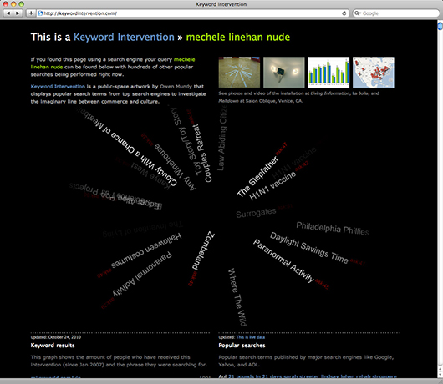Reload the page with the refresh icon

[344, 13]
